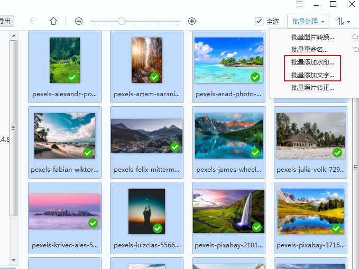Click the minus zoom-out thumbnail icon
359x269 pixels.
[x=79, y=21]
